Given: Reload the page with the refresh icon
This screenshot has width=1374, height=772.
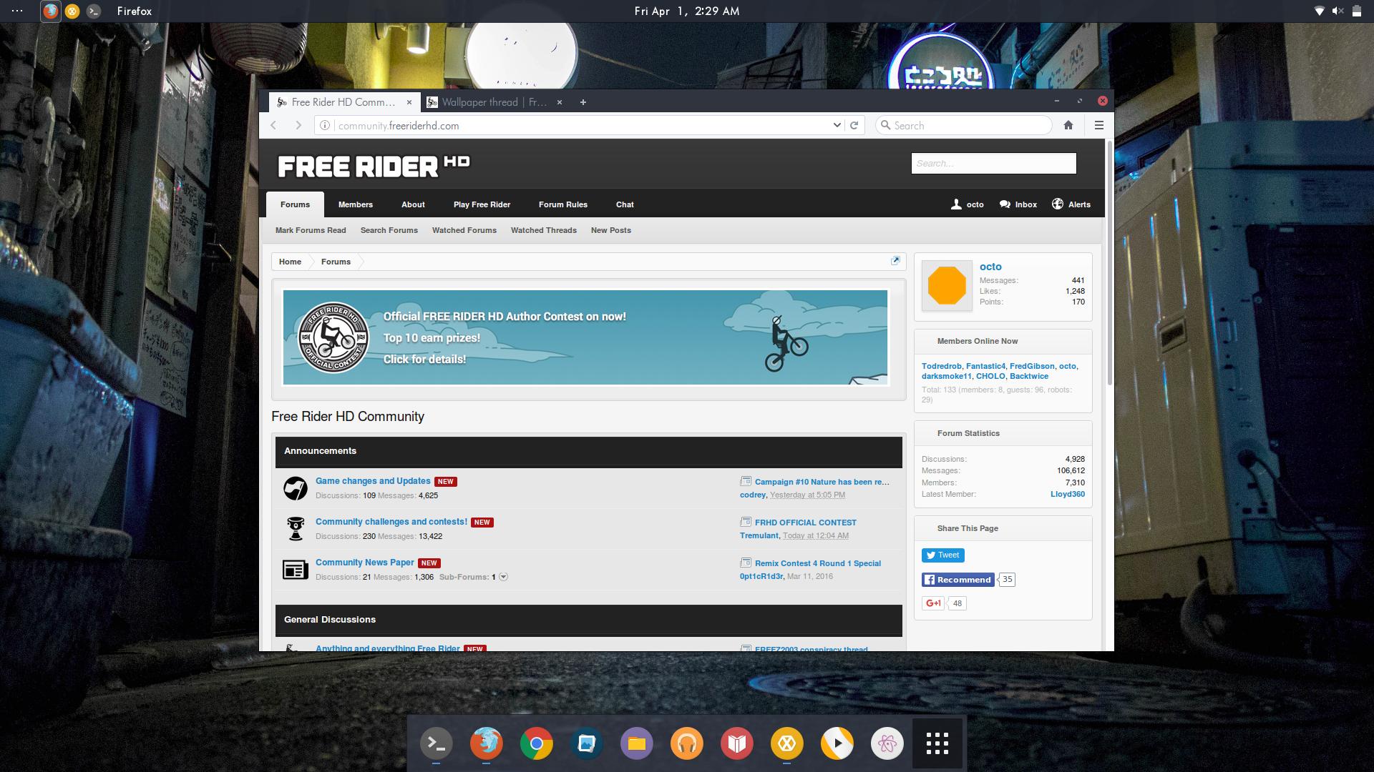Looking at the screenshot, I should click(854, 125).
